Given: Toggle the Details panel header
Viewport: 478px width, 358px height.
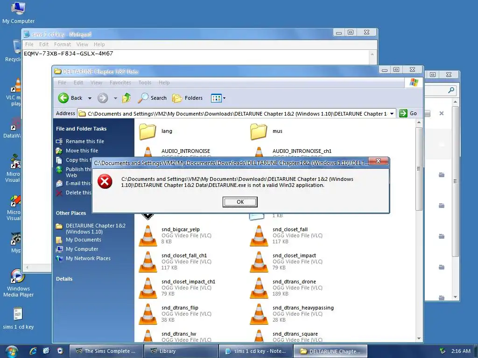Looking at the screenshot, I should (x=64, y=279).
